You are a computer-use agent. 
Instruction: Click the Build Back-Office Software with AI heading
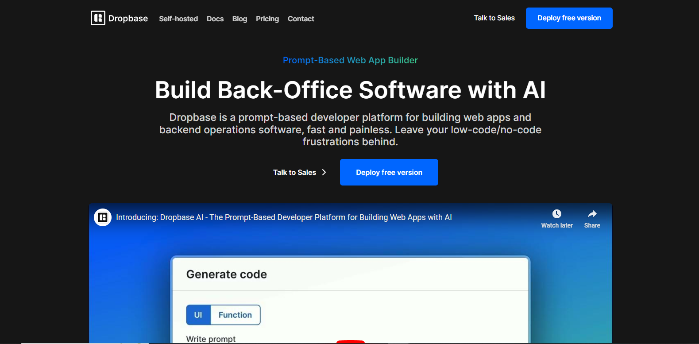point(350,90)
